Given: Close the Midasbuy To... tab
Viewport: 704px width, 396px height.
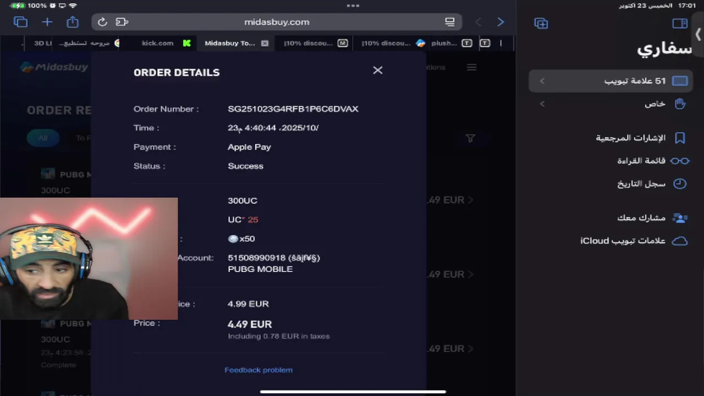Looking at the screenshot, I should tap(265, 43).
